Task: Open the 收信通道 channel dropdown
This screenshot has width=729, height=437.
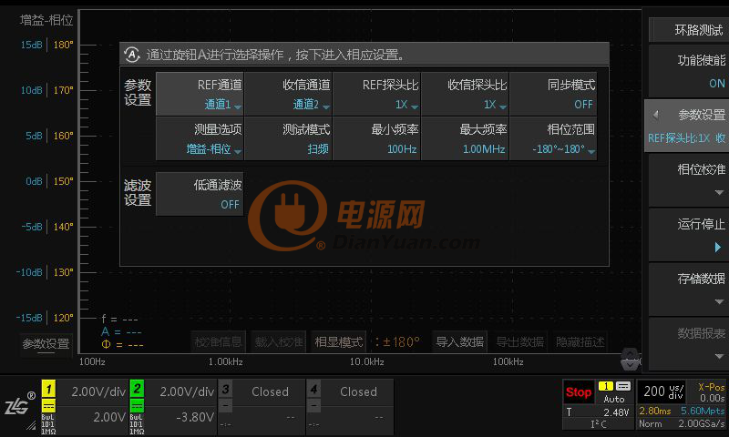Action: point(288,95)
